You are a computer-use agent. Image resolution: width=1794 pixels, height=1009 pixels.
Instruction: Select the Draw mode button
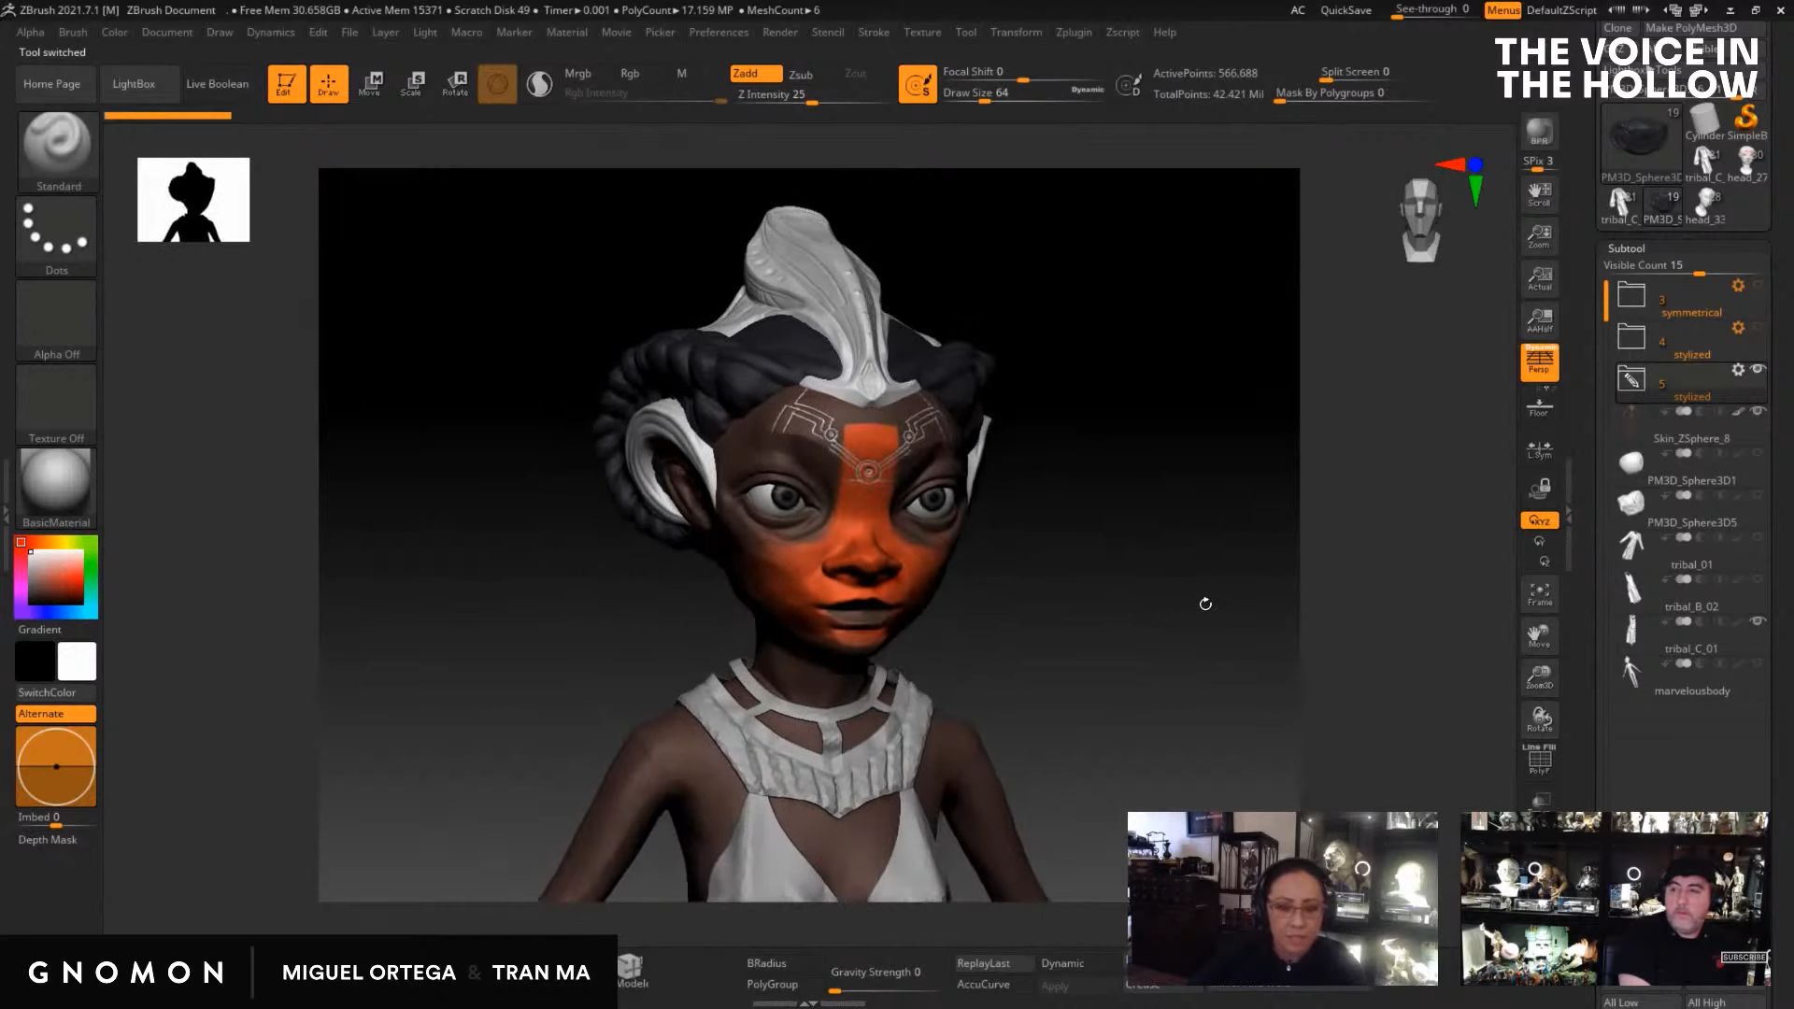pyautogui.click(x=328, y=83)
